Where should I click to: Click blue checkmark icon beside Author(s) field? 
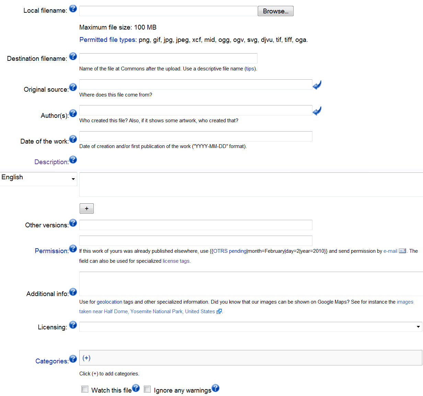pos(317,111)
